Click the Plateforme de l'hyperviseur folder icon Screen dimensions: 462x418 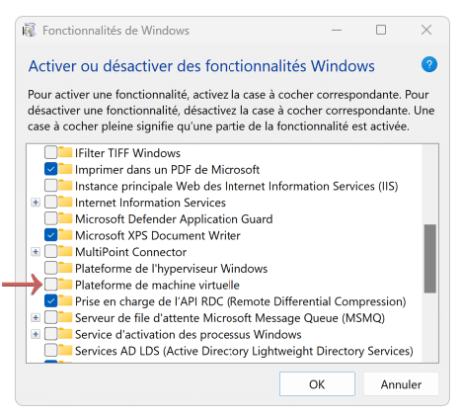(65, 268)
